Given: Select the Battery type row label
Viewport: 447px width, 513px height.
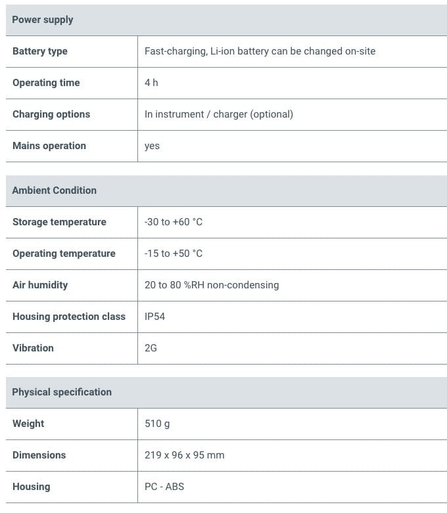Looking at the screenshot, I should [x=40, y=51].
